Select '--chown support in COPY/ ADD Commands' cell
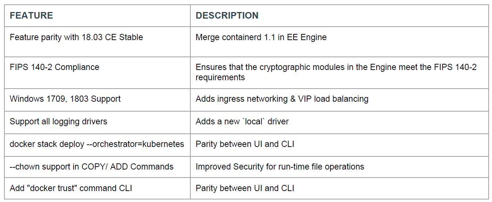Image resolution: width=492 pixels, height=202 pixels. click(x=92, y=167)
